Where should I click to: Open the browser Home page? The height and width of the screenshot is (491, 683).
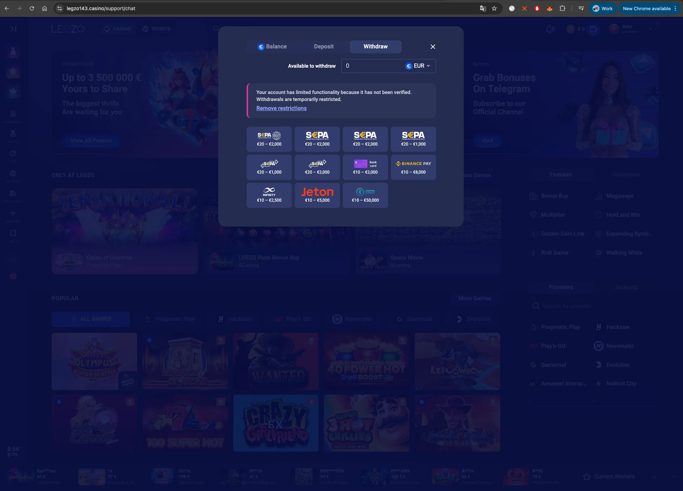pyautogui.click(x=45, y=8)
